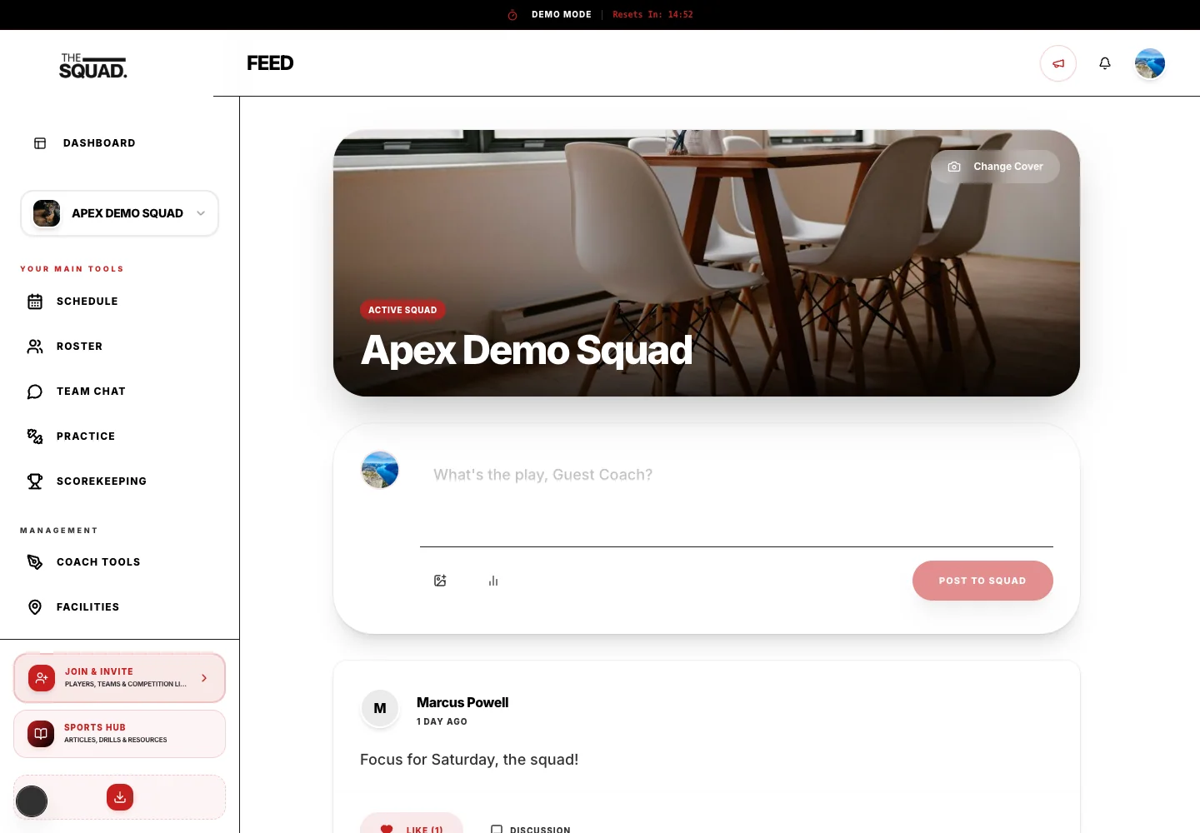Open the Facilities map pin icon
This screenshot has width=1200, height=833.
pyautogui.click(x=35, y=607)
